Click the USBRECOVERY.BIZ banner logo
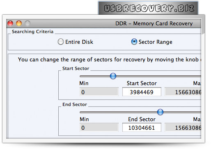Image resolution: width=211 pixels, height=149 pixels. (x=148, y=8)
